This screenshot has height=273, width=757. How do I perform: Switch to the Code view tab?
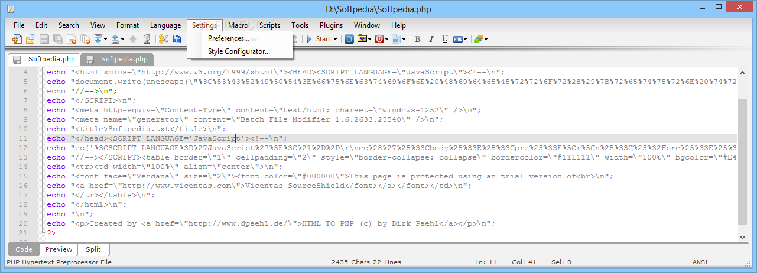point(24,249)
